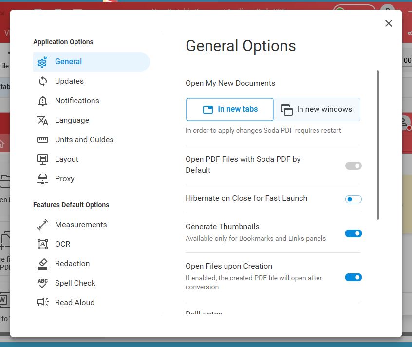Click the Redaction eraser icon
Image resolution: width=412 pixels, height=347 pixels.
(x=43, y=264)
